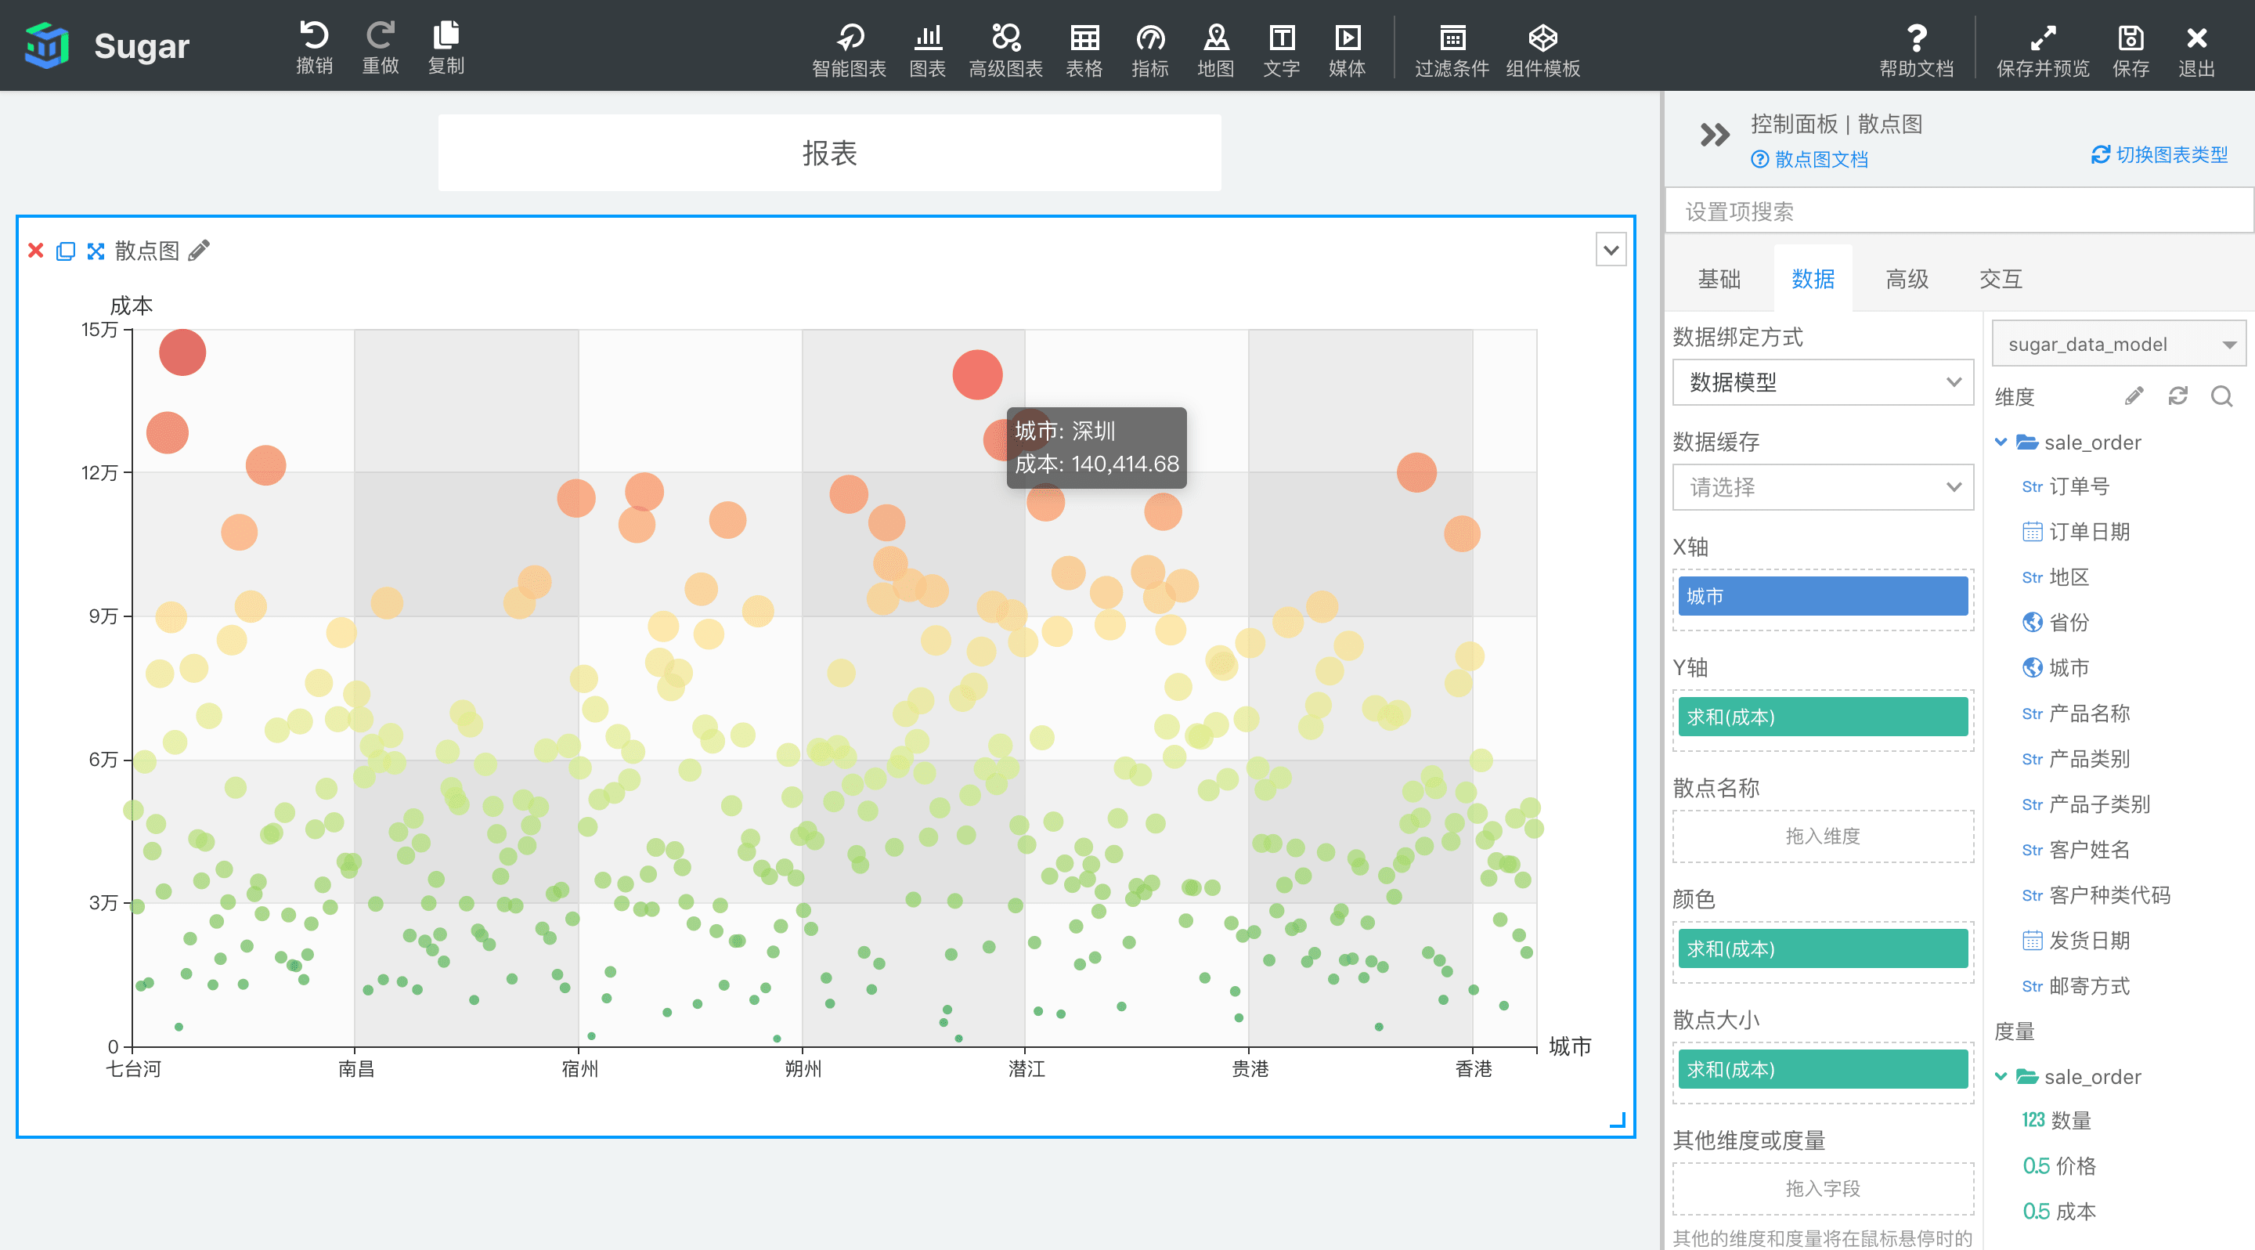Collapse the sale_order folder under 度量
This screenshot has width=2255, height=1250.
[x=2001, y=1077]
